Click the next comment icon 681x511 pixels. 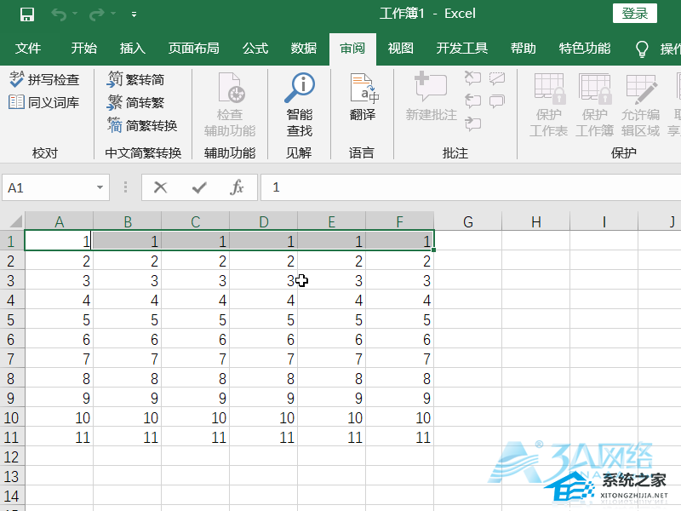[472, 124]
